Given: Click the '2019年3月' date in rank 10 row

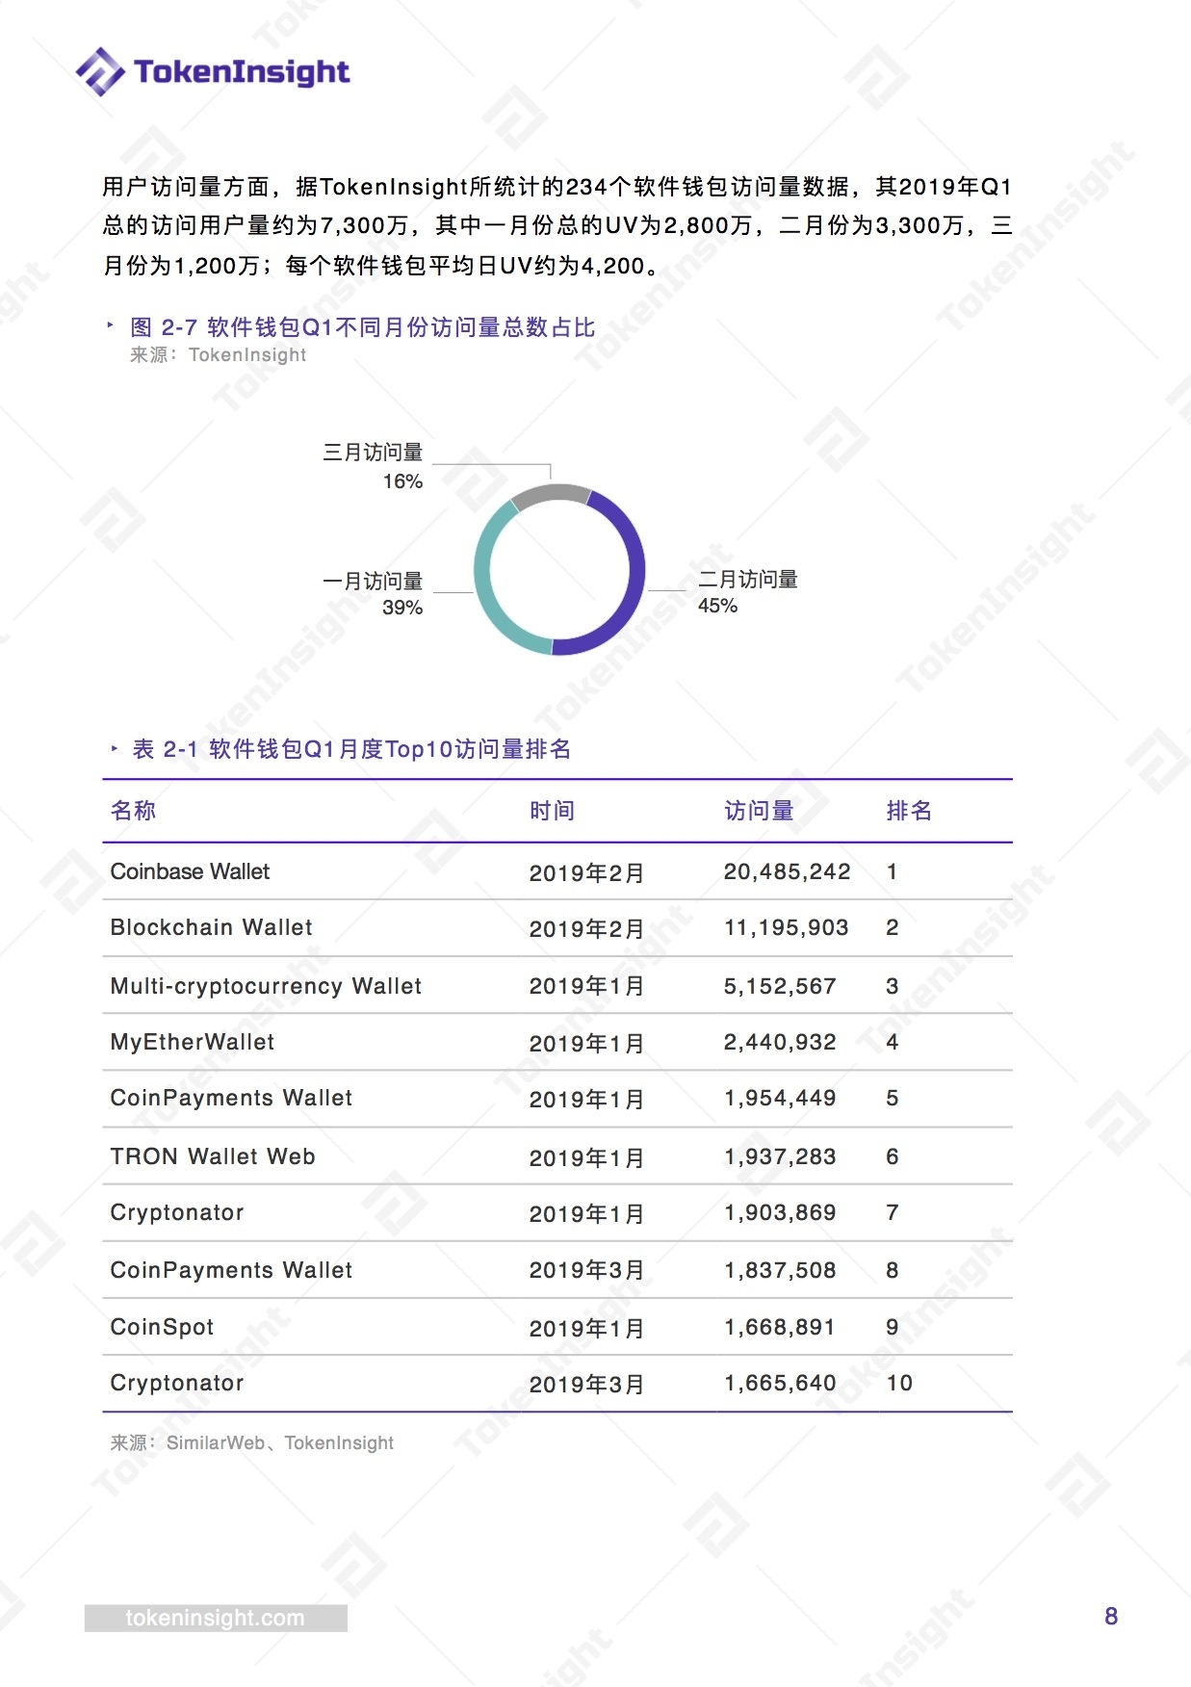Looking at the screenshot, I should [587, 1385].
